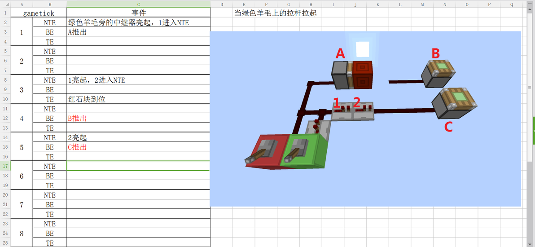Select gametick 6 merged cell
The height and width of the screenshot is (247, 535).
pos(22,176)
